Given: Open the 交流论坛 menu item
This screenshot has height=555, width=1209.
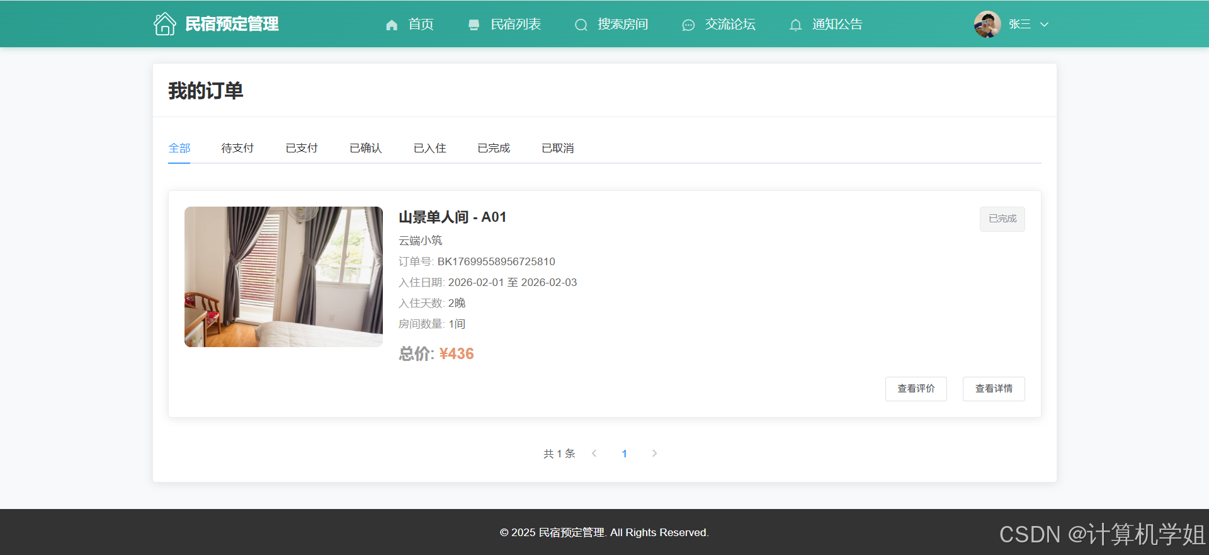Looking at the screenshot, I should tap(730, 24).
